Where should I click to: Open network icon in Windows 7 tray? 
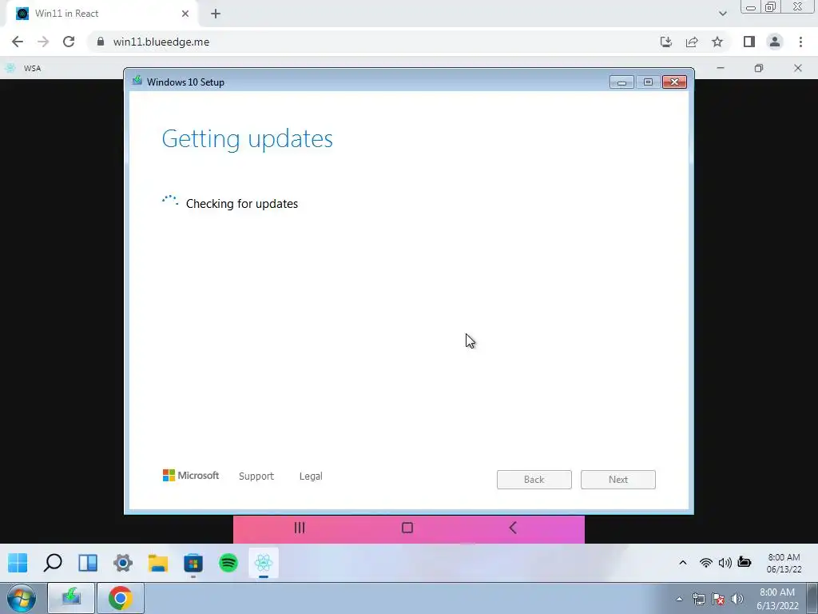tap(698, 599)
